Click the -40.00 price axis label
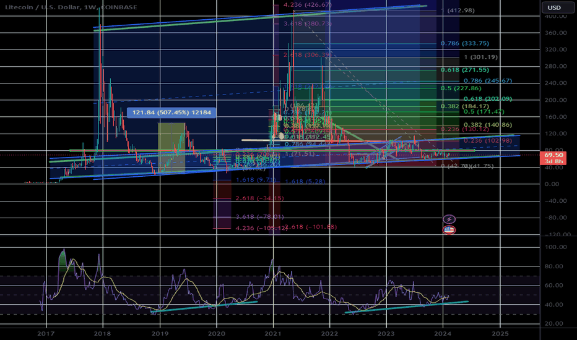This screenshot has height=340, width=577. tap(556, 201)
